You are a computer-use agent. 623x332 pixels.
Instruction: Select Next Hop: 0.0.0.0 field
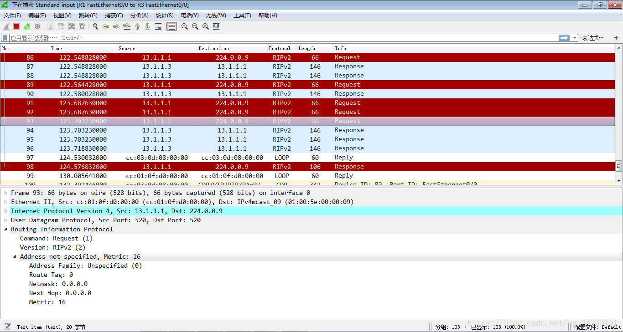click(x=60, y=293)
